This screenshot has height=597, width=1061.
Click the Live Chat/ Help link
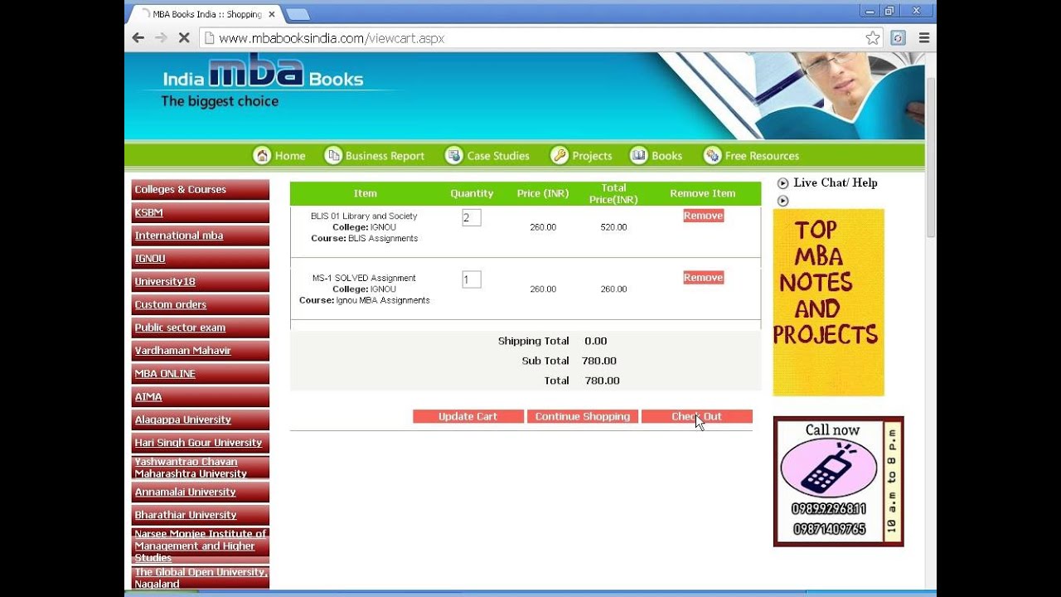click(x=835, y=183)
